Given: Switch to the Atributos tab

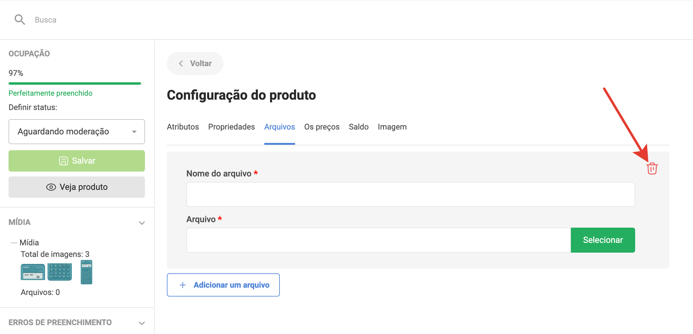Looking at the screenshot, I should click(x=183, y=127).
